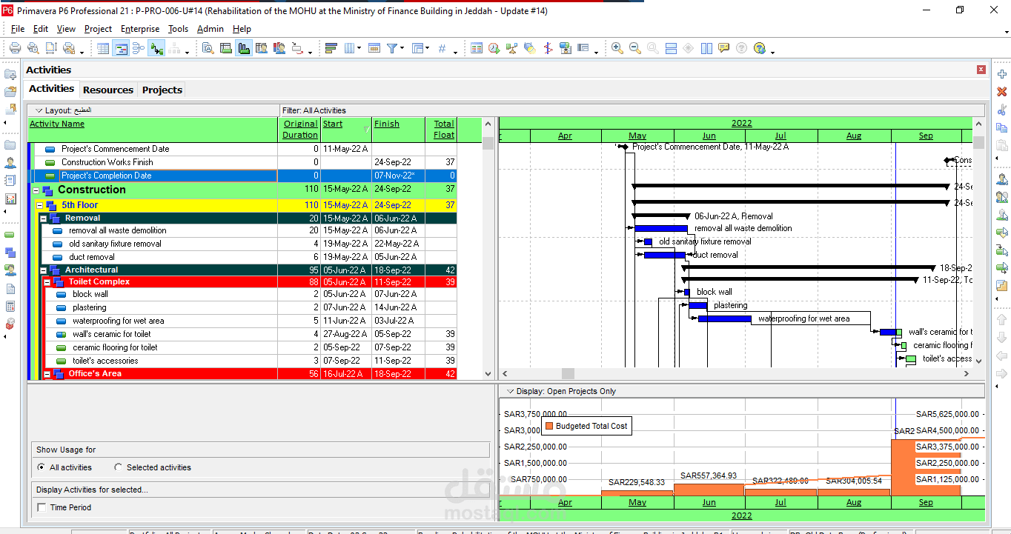Image resolution: width=1011 pixels, height=534 pixels.
Task: Collapse the Office's Area group
Action: (47, 374)
